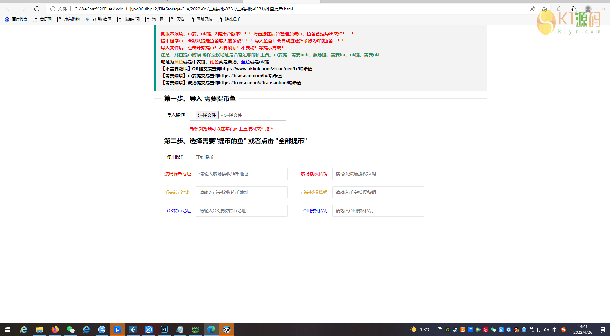
Task: Open the Collections icon in toolbar
Action: pos(573,9)
